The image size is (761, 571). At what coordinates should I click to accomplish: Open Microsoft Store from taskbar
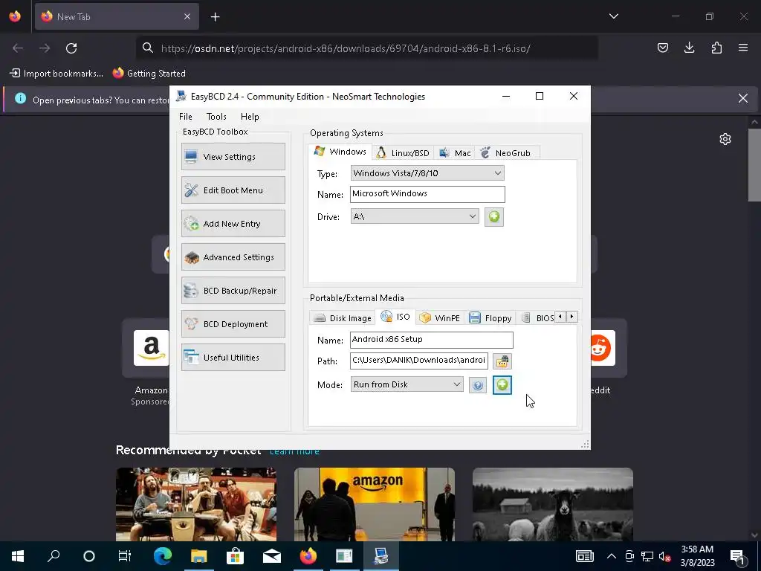point(235,556)
